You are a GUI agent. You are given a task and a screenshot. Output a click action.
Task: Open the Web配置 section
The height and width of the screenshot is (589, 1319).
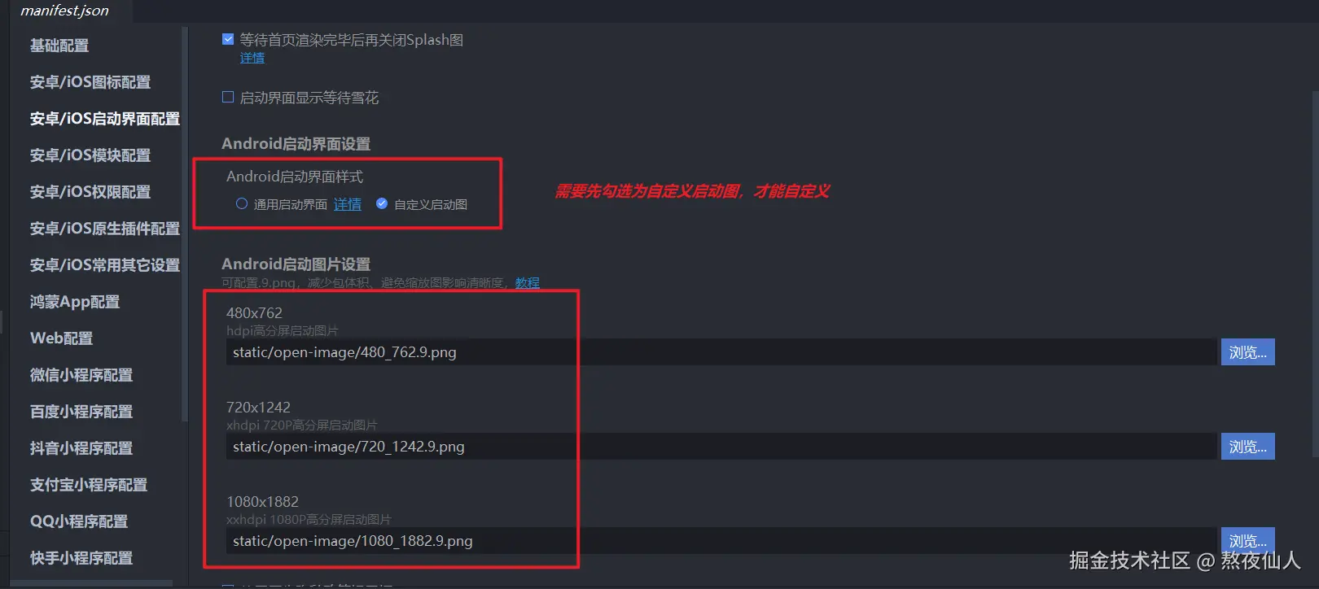(61, 338)
